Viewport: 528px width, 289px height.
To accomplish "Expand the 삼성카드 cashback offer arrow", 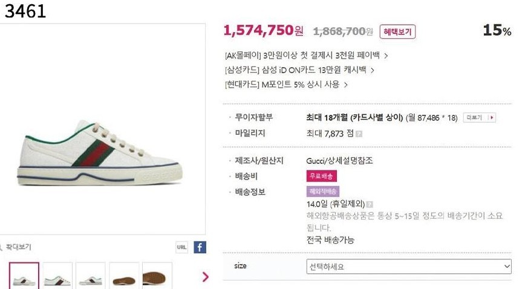I will (x=373, y=70).
